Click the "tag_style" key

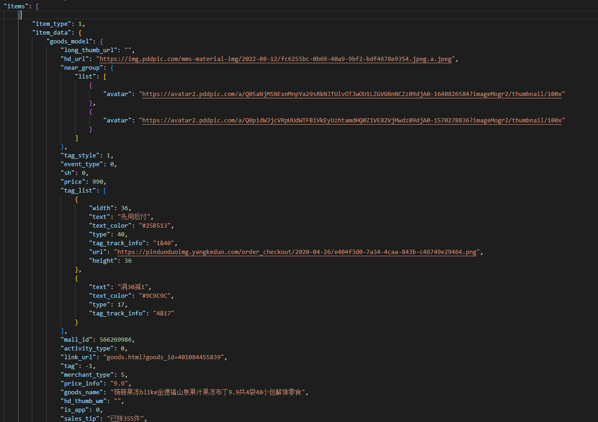pos(80,156)
